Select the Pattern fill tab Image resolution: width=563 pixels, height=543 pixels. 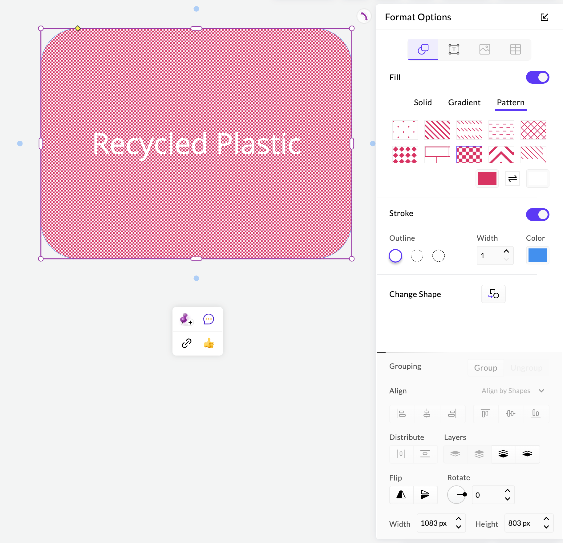511,103
